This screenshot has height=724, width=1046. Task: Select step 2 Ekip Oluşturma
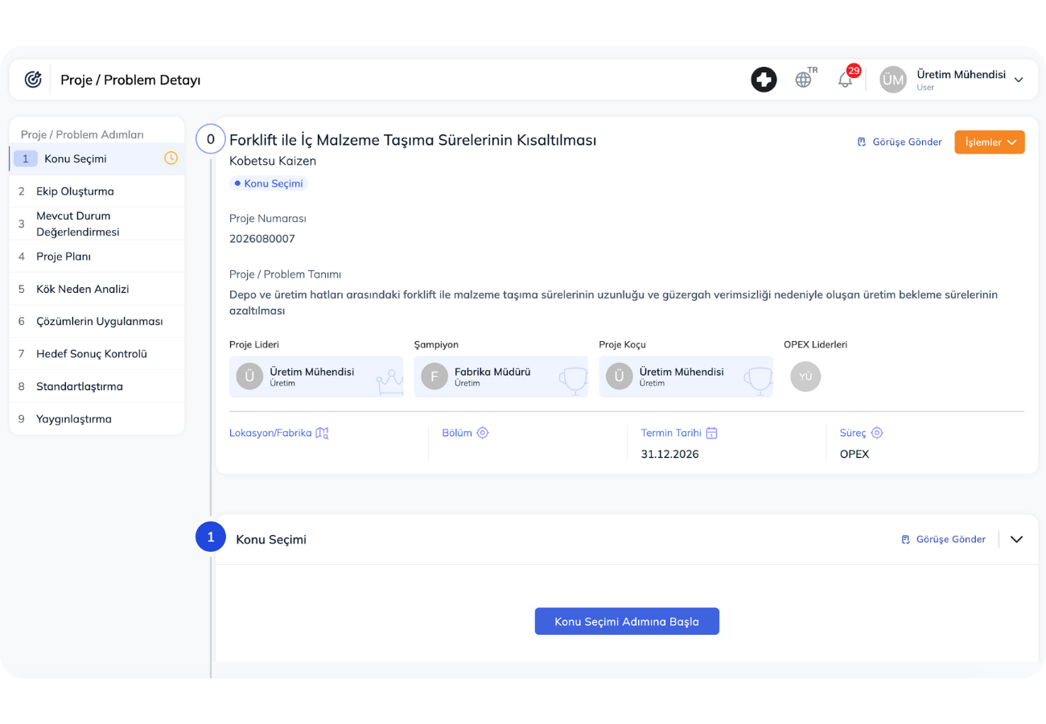tap(97, 191)
